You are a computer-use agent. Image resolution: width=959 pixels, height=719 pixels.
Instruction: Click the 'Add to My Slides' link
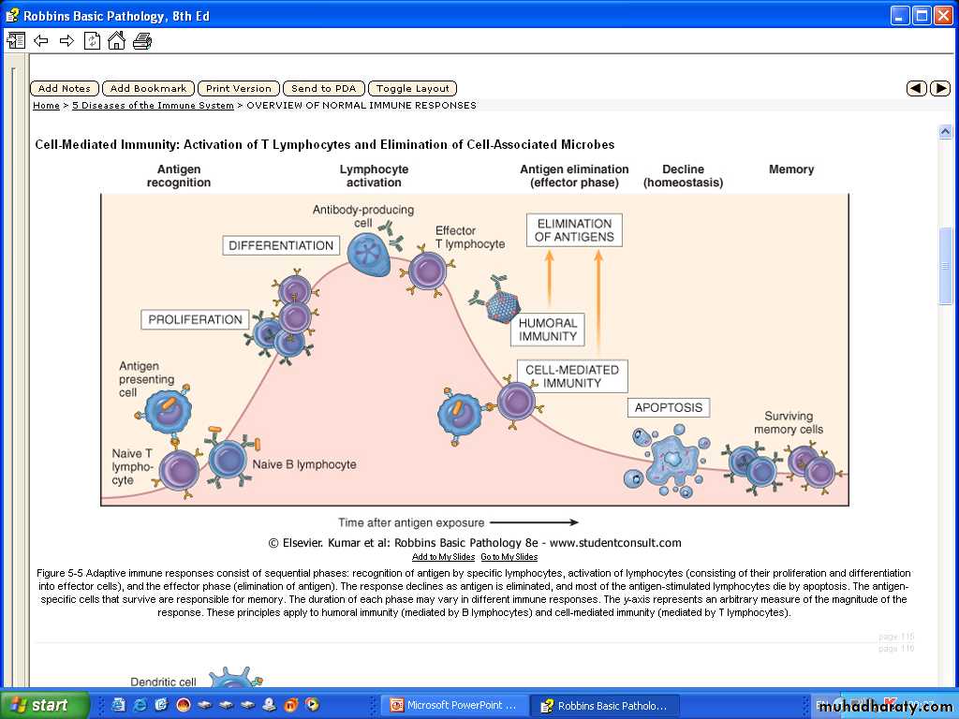[443, 557]
